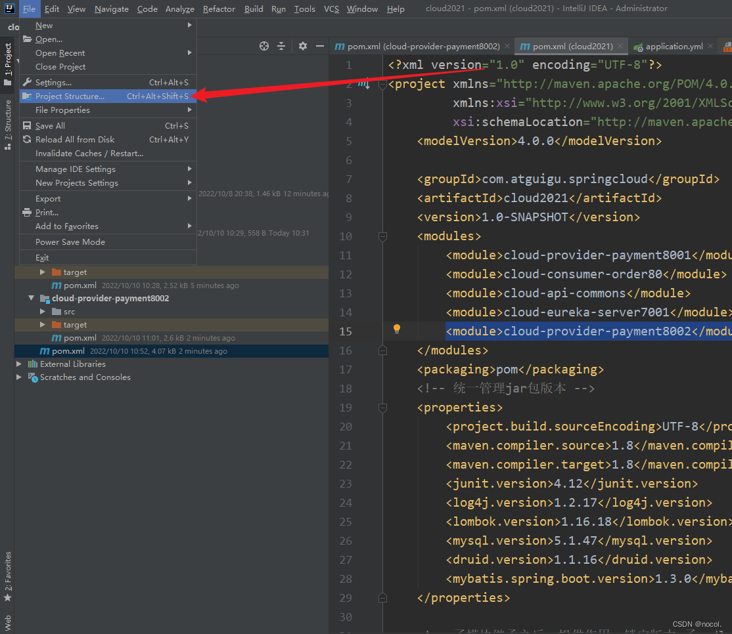Expand src folder under cloud-provider-payment8002
Viewport: 732px width, 634px height.
pos(43,311)
